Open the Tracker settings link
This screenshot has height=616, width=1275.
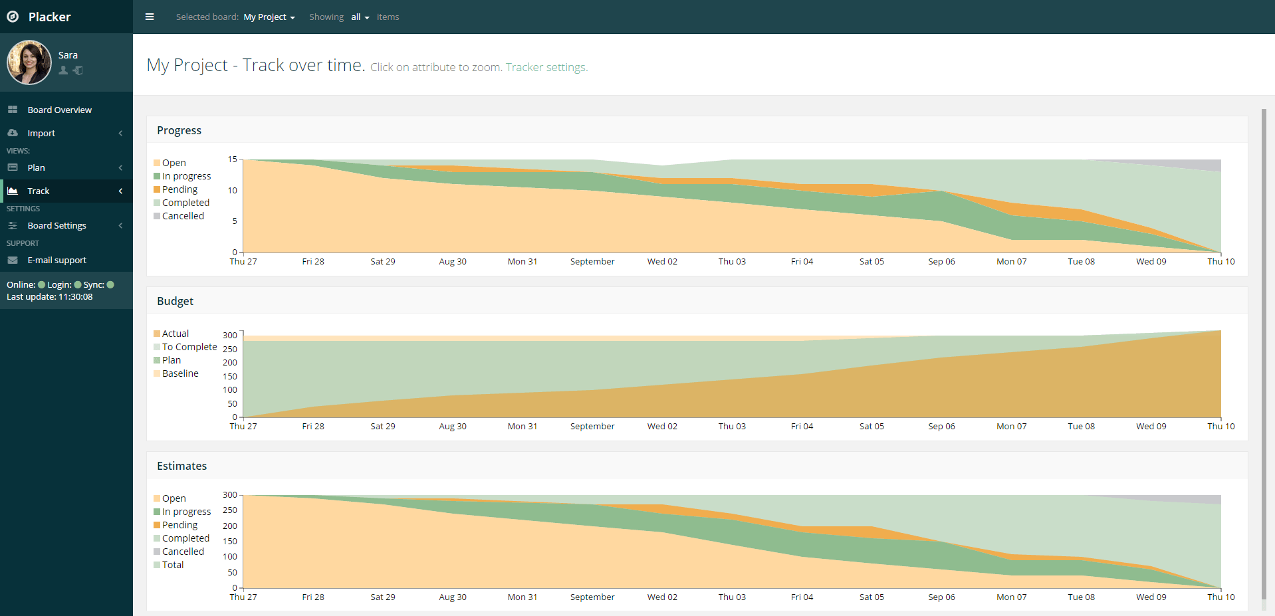click(545, 67)
